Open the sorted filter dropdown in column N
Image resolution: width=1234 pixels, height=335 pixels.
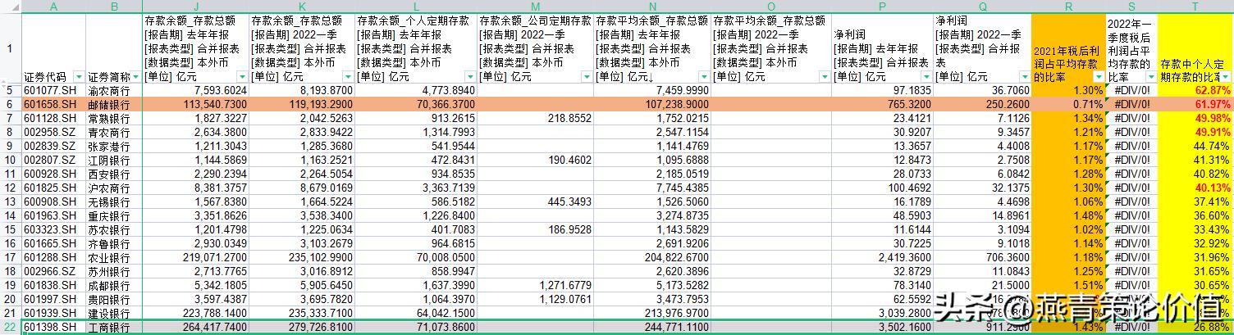click(703, 76)
